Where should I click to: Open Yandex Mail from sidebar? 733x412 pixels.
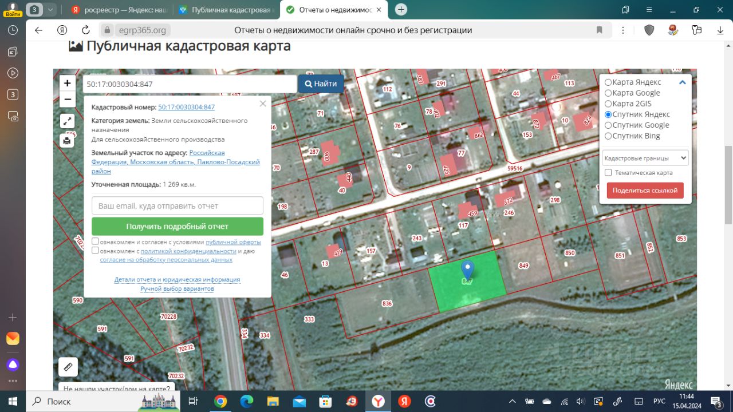pos(13,339)
